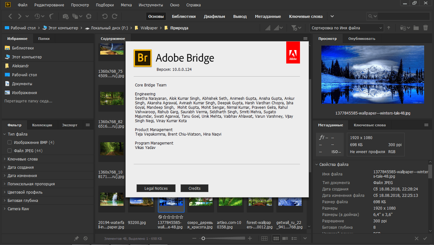Click the Adobe logo in About dialog
Image resolution: width=434 pixels, height=245 pixels.
pyautogui.click(x=293, y=52)
